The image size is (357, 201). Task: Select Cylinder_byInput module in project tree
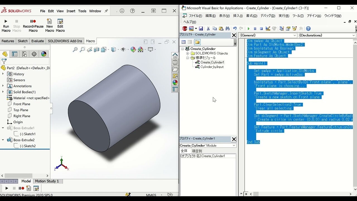tap(212, 67)
